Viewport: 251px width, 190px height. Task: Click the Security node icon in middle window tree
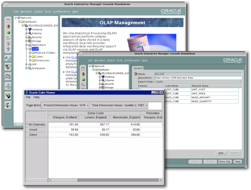coord(103,84)
